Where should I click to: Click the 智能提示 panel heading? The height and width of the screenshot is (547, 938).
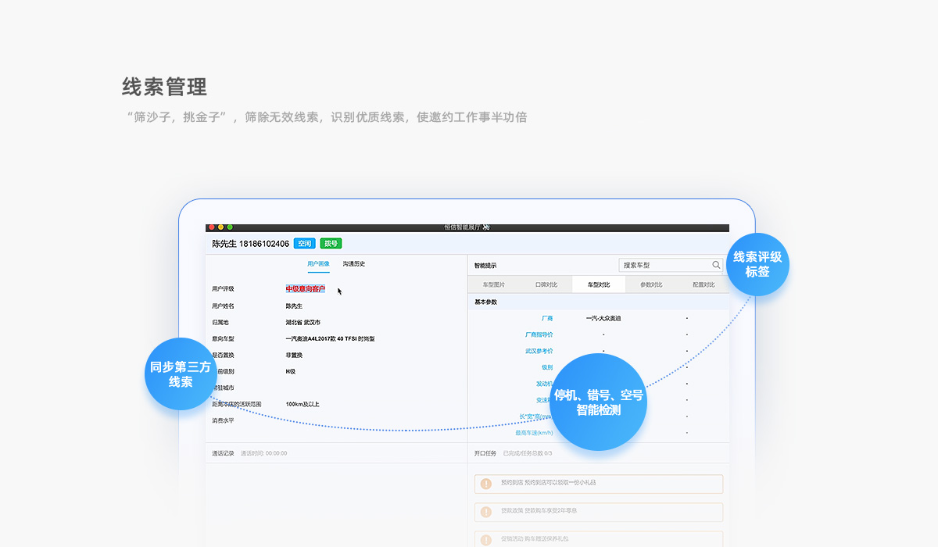[485, 266]
